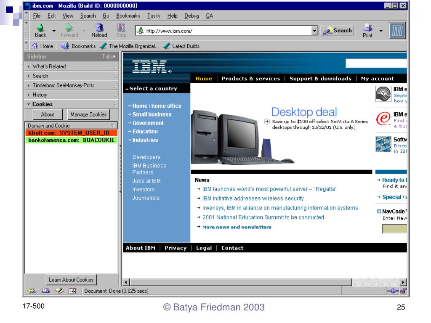Click the address bar page icon

coord(140,30)
